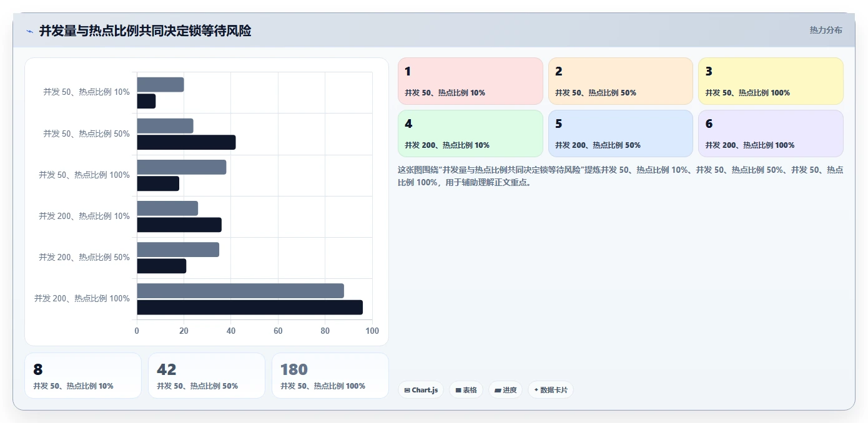Select pink card 1 并发 50、热点比例 10%
The width and height of the screenshot is (868, 423).
pyautogui.click(x=470, y=81)
